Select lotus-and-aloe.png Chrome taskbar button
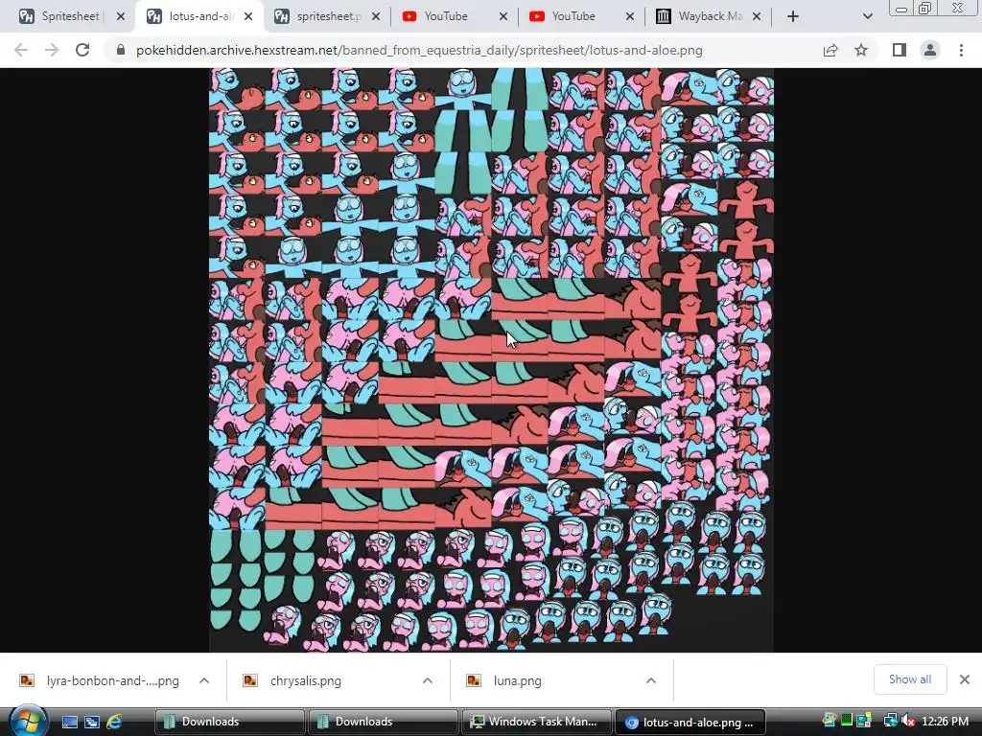The image size is (982, 736). (x=690, y=722)
